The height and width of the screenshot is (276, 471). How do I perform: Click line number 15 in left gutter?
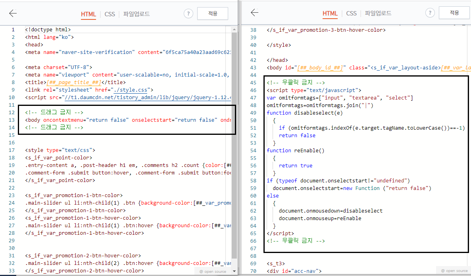[x=12, y=135]
